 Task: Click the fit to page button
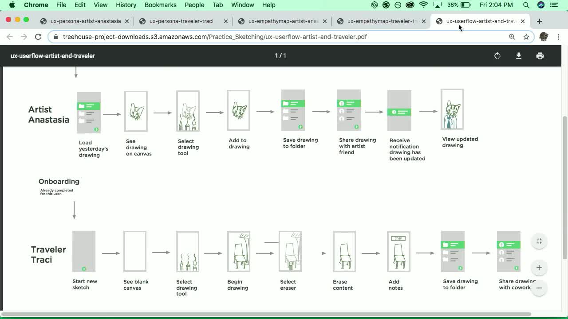[539, 241]
